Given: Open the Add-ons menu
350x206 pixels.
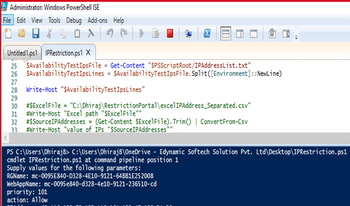Looking at the screenshot, I should coord(98,21).
